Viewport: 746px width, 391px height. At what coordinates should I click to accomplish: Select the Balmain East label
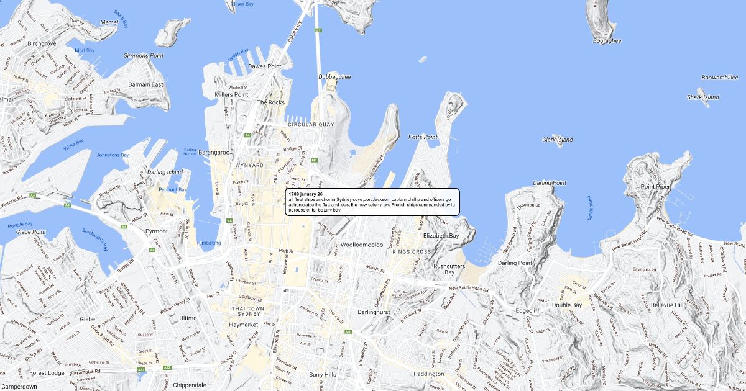point(145,84)
